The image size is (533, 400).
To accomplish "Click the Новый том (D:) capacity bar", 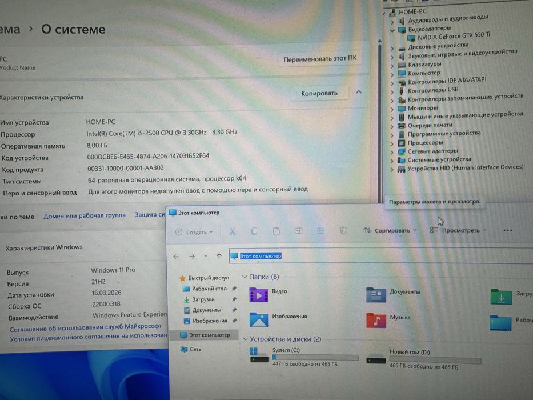I will coord(435,359).
